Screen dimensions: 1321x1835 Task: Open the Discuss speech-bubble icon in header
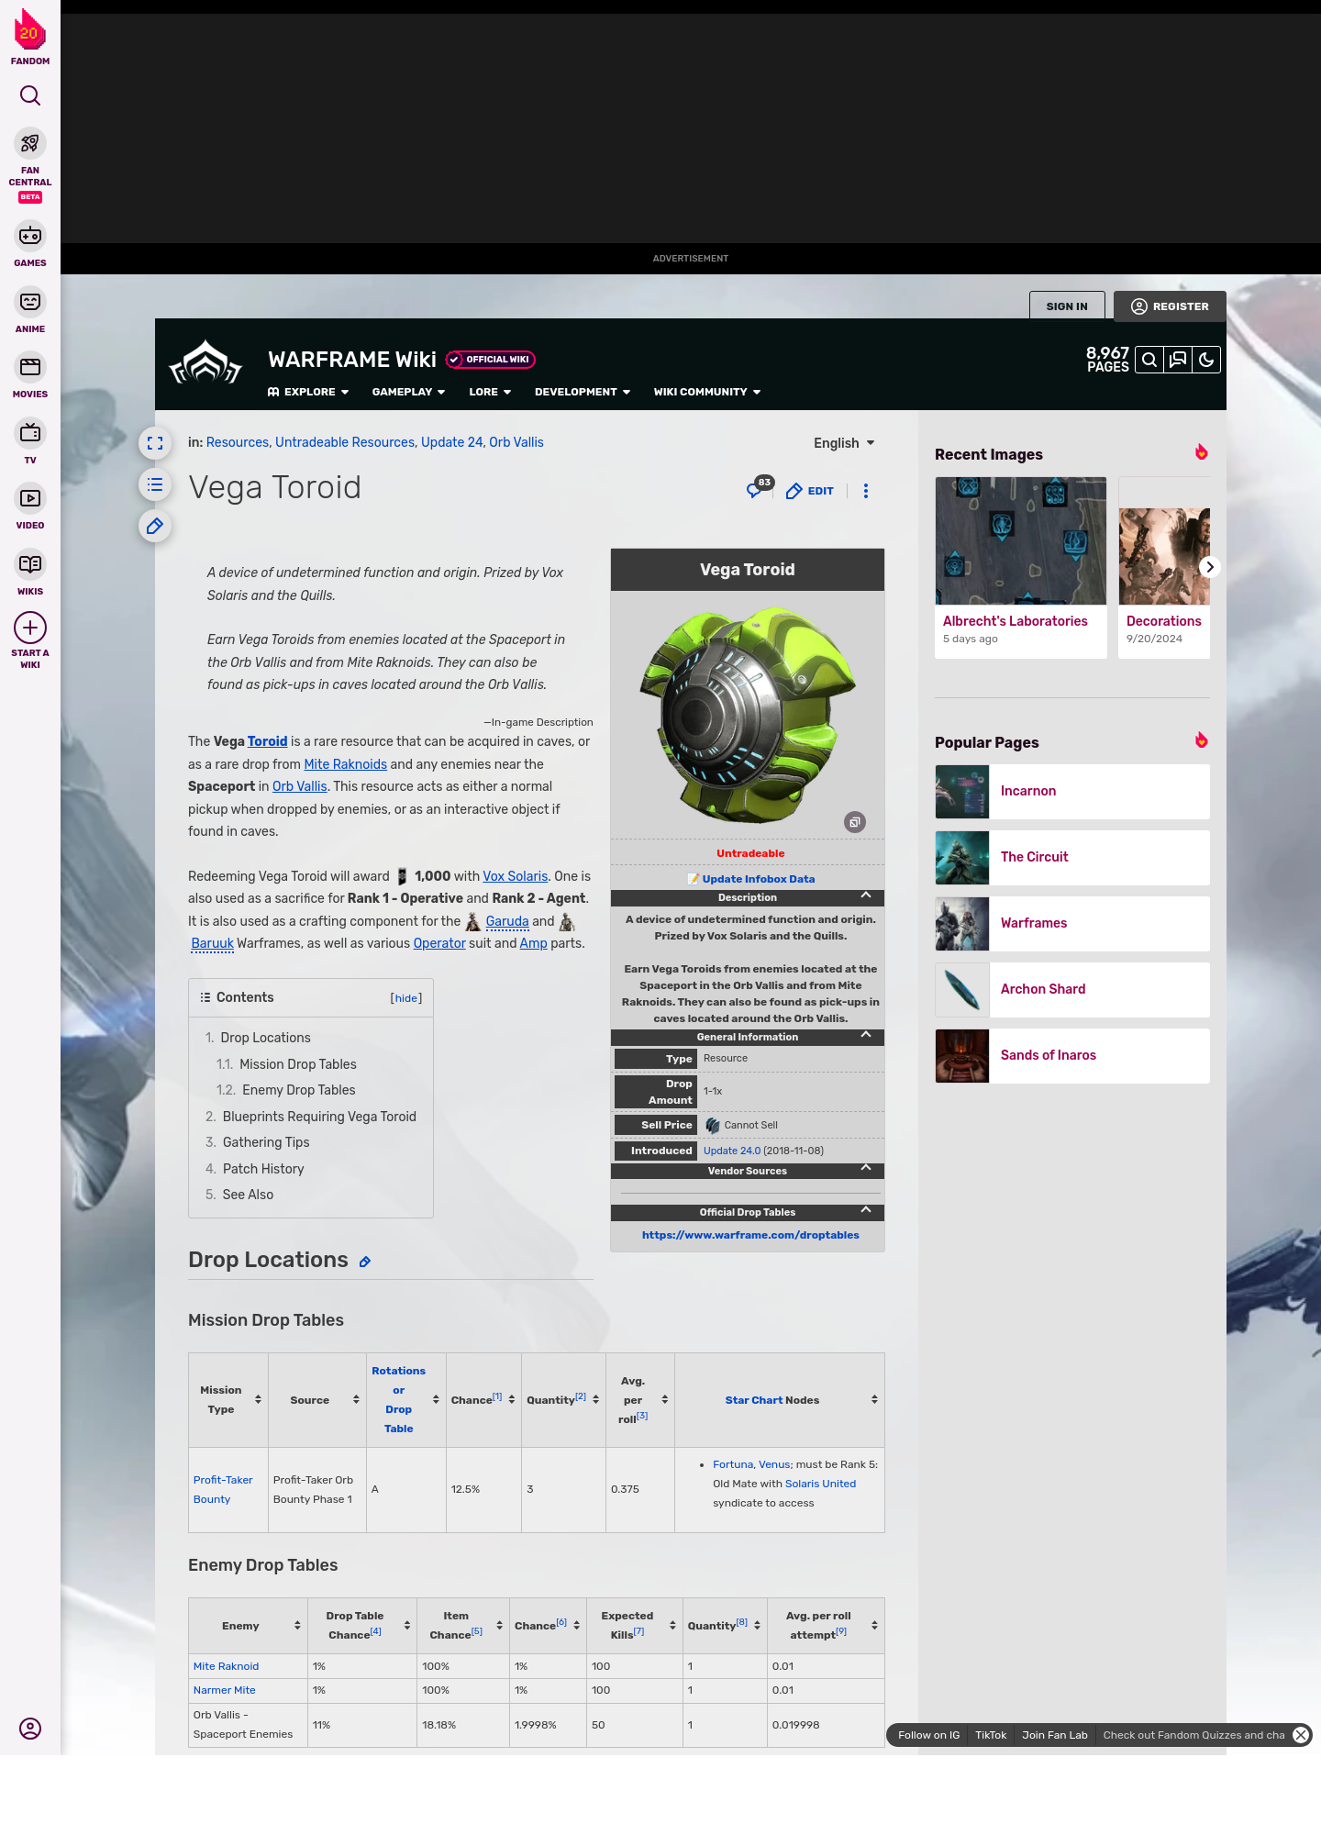coord(1178,360)
